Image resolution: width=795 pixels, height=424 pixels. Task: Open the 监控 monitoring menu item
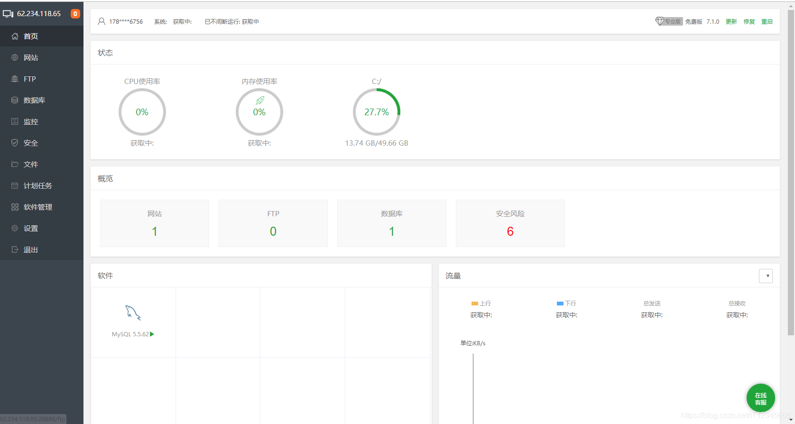click(x=42, y=121)
